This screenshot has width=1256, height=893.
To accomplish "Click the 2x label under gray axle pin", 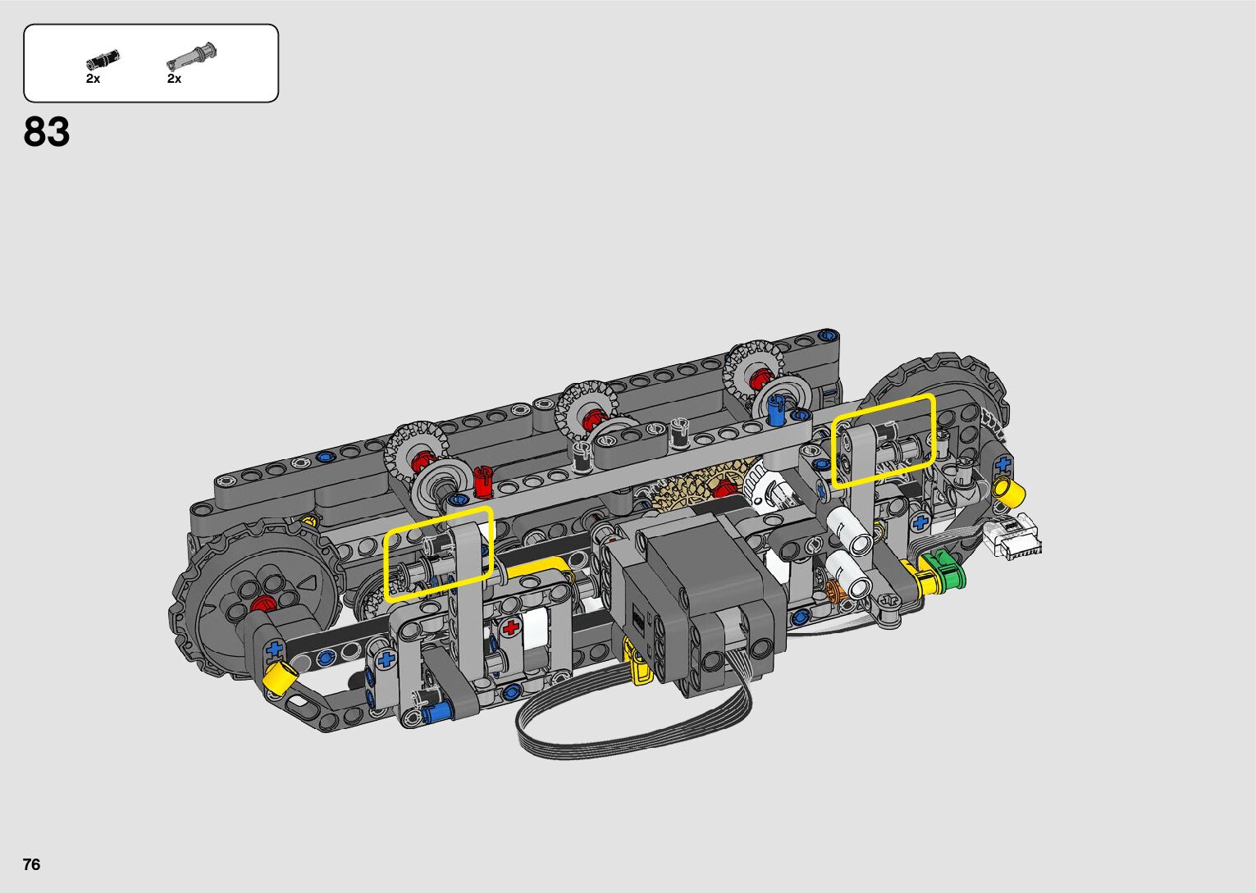I will (174, 79).
